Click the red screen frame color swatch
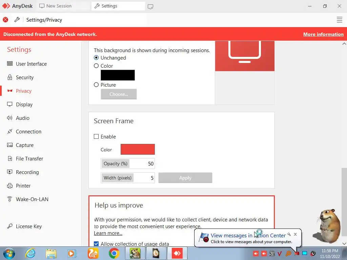347x260 pixels. coord(138,149)
